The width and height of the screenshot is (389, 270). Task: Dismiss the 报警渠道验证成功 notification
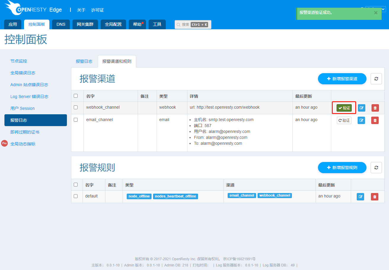[376, 13]
